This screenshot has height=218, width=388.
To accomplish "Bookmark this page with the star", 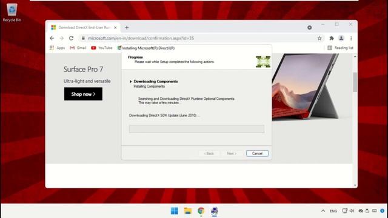I will point(319,38).
